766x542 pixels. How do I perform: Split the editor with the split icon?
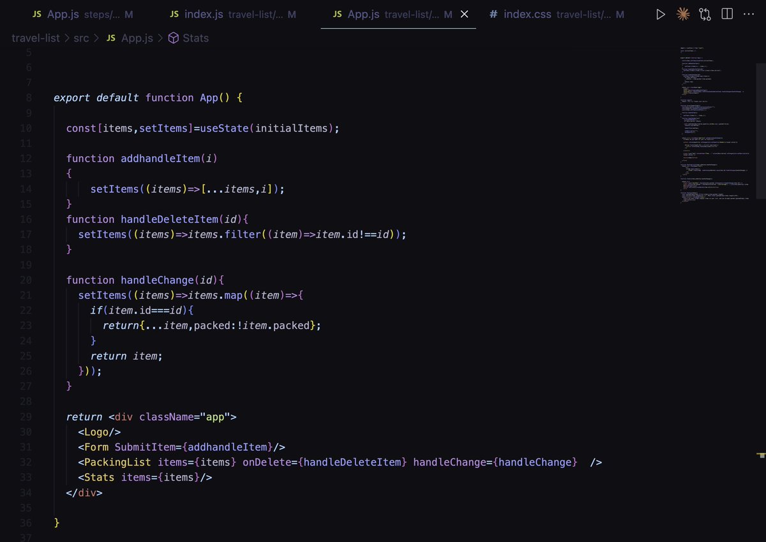click(x=727, y=14)
